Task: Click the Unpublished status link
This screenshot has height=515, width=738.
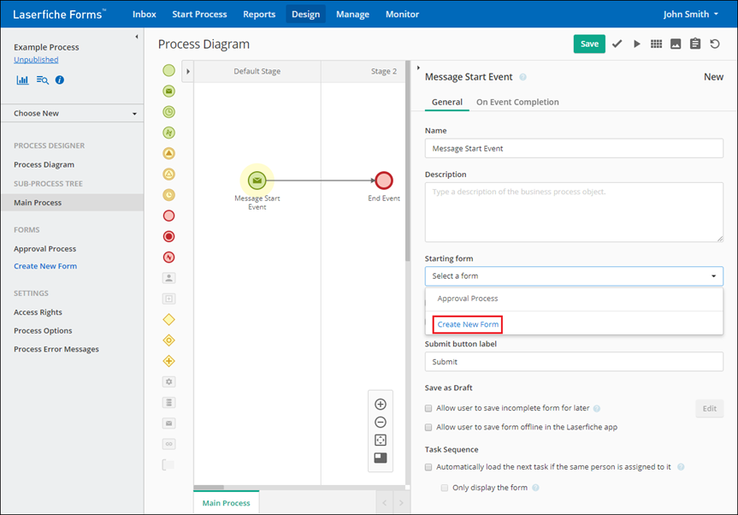Action: point(36,60)
